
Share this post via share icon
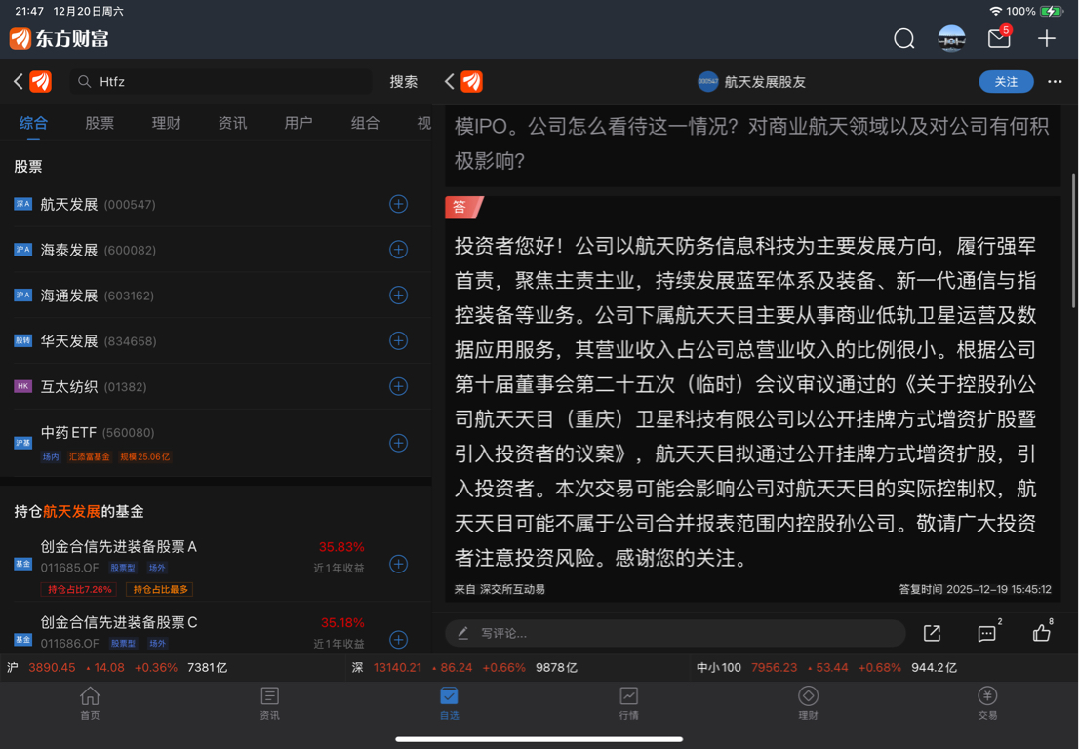(932, 634)
